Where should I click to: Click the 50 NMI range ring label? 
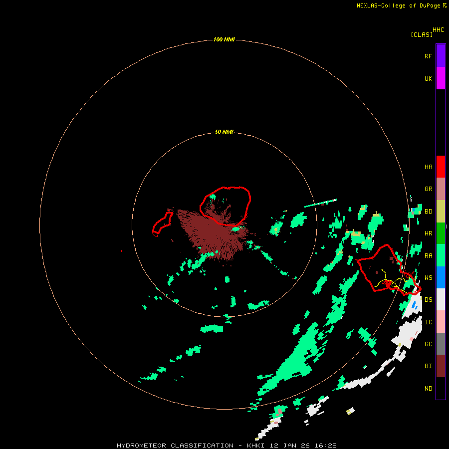tap(224, 132)
